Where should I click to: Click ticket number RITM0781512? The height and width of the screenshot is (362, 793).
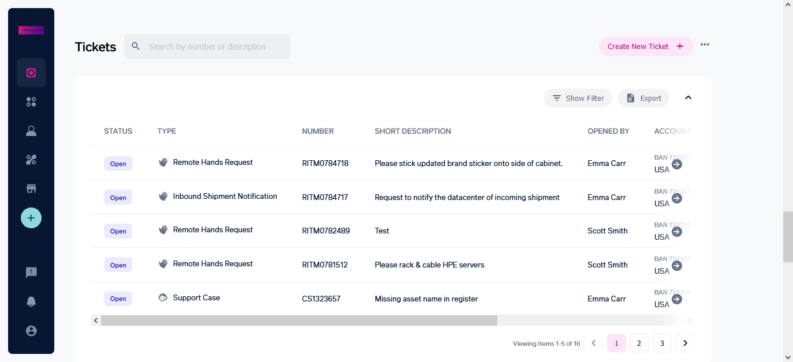(x=325, y=265)
